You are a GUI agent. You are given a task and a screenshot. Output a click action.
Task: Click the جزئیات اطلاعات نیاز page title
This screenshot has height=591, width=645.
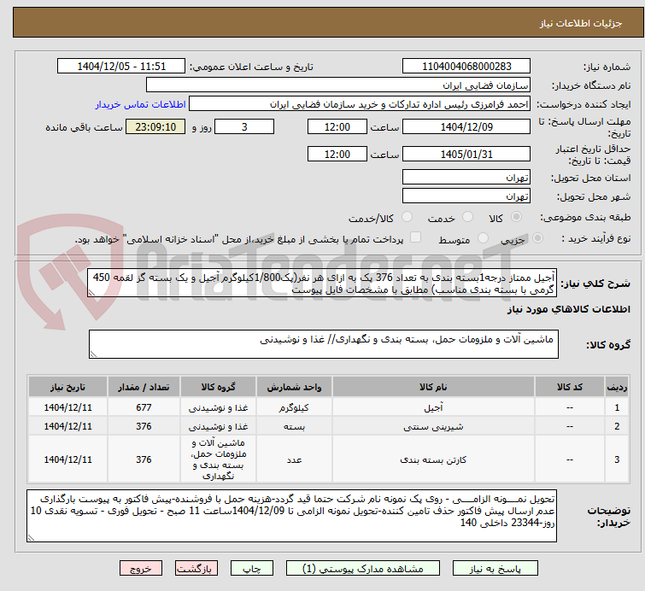click(581, 23)
